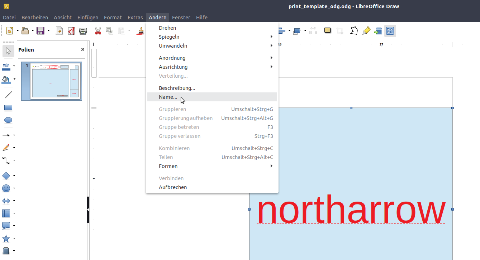
Task: Click the Shadow toolbar icon
Action: tap(327, 30)
